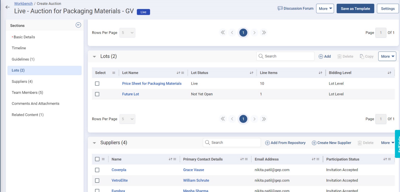
Task: Open the More dropdown in the top header
Action: 325,8
